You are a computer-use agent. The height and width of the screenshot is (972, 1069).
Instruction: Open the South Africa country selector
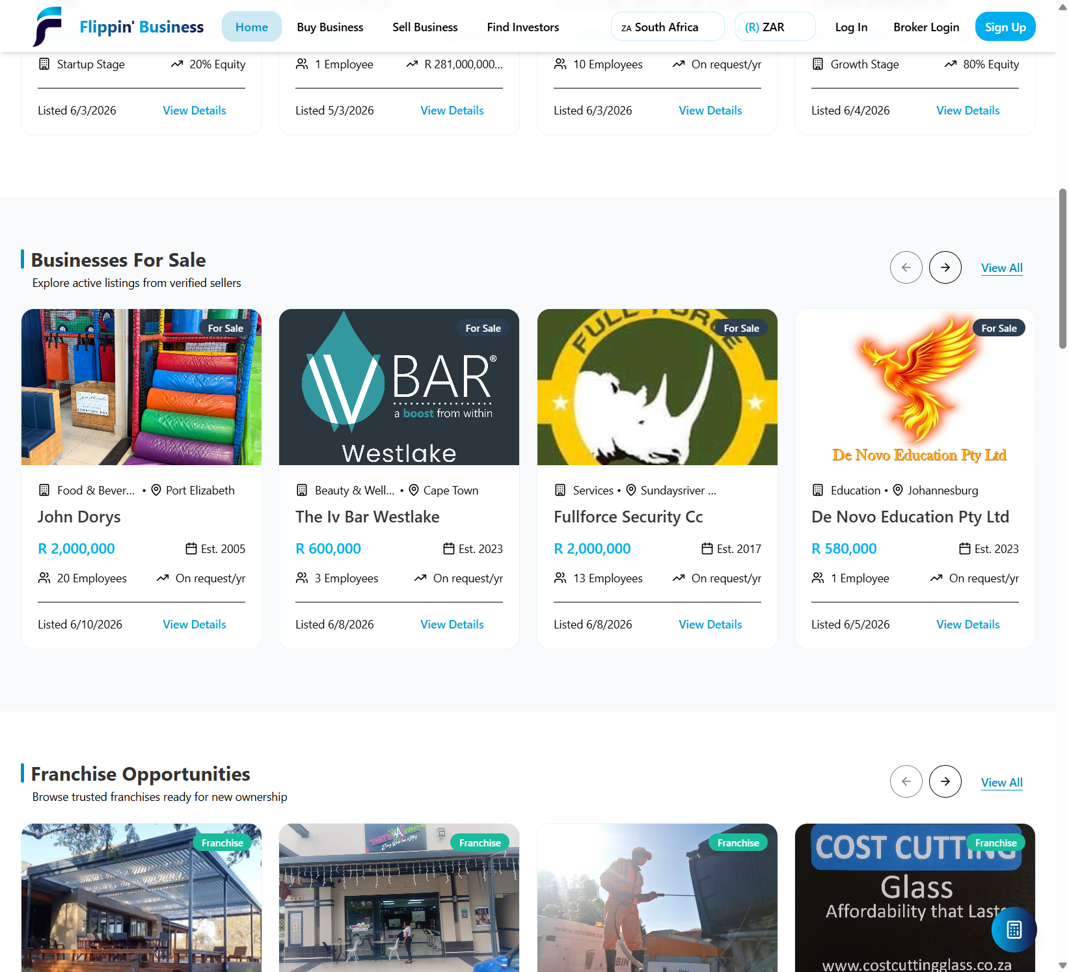click(668, 27)
